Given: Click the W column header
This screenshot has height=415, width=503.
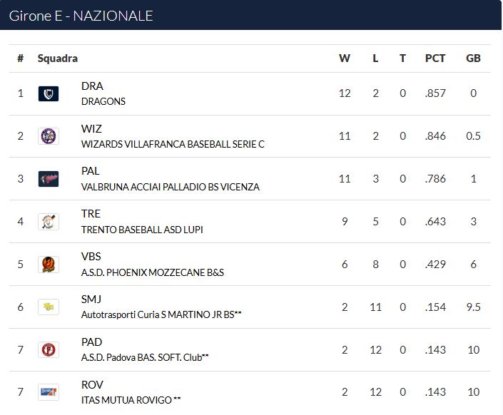Looking at the screenshot, I should [345, 58].
